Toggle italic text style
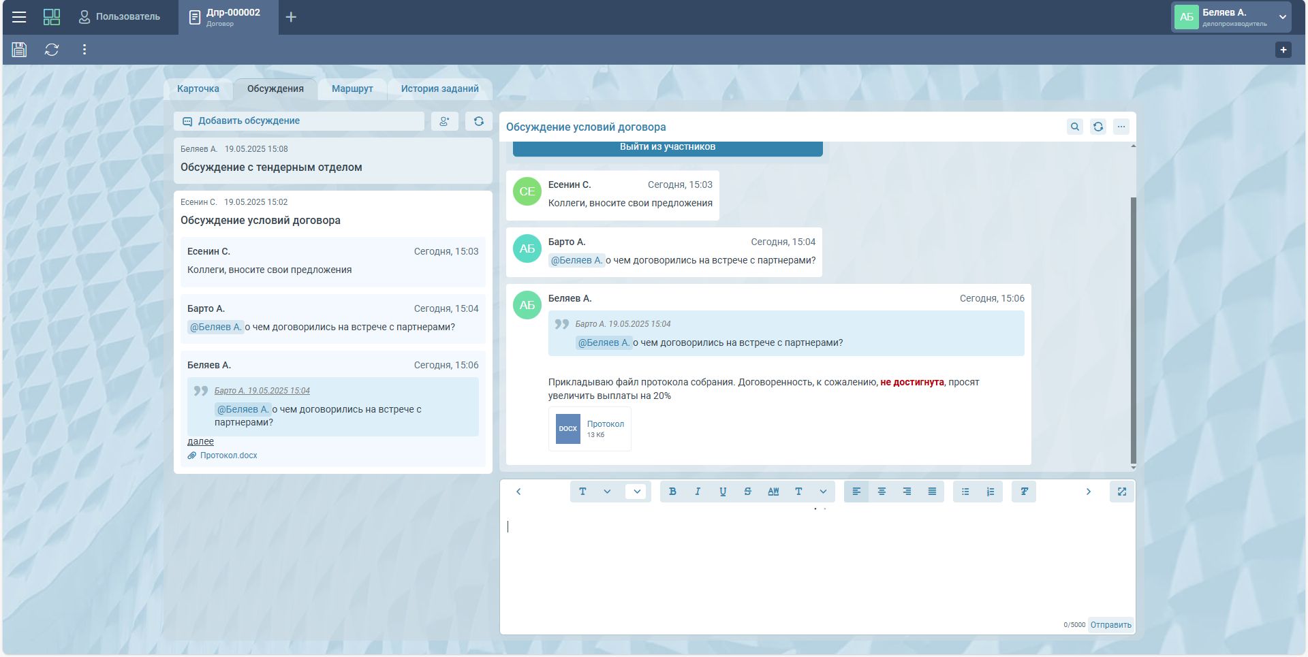Screen dimensions: 1308x657 coord(698,492)
